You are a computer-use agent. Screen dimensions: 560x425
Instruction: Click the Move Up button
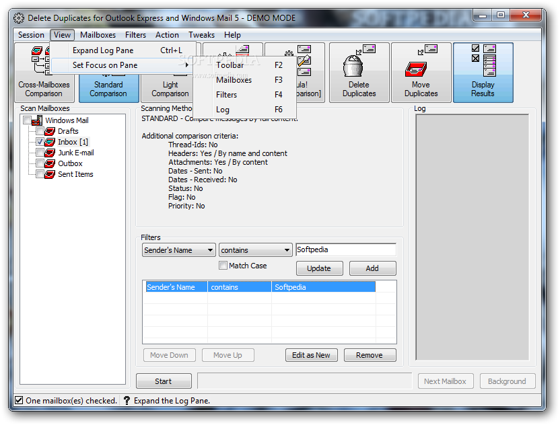click(228, 355)
